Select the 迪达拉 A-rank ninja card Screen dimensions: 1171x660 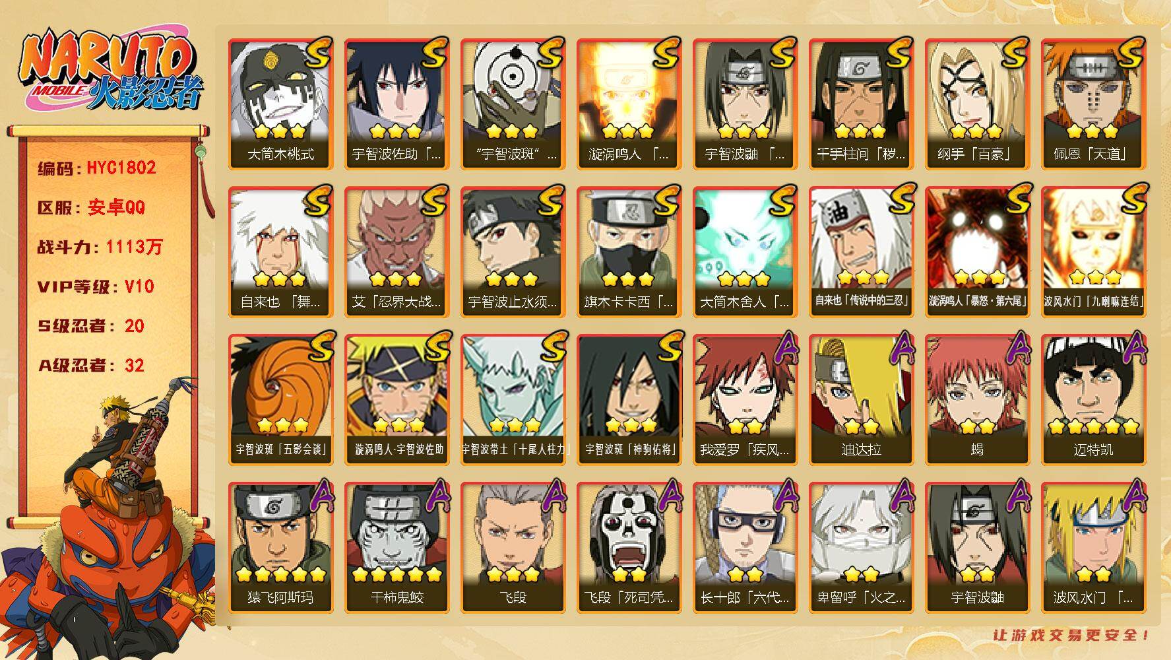coord(861,400)
